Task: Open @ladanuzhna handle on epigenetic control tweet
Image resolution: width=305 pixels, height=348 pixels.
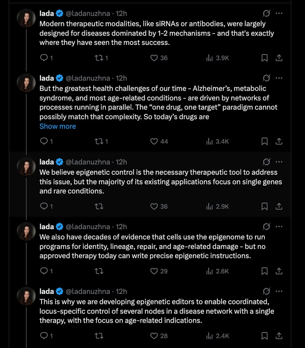Action: pos(88,162)
